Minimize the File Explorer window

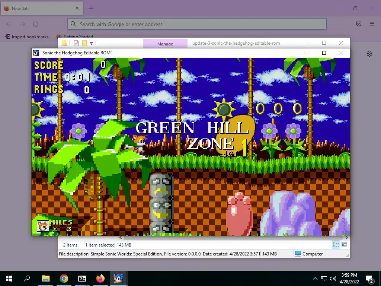pyautogui.click(x=307, y=43)
